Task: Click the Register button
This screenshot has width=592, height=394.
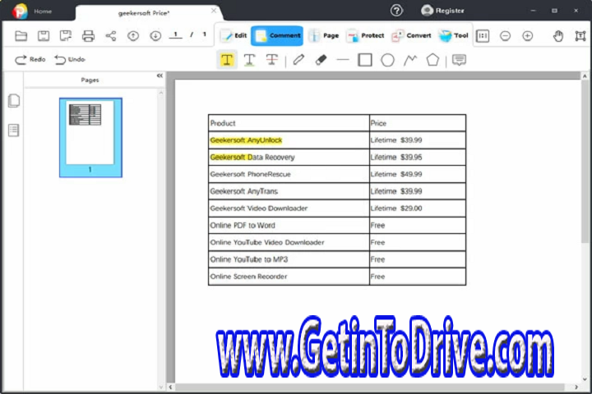Action: (x=442, y=11)
